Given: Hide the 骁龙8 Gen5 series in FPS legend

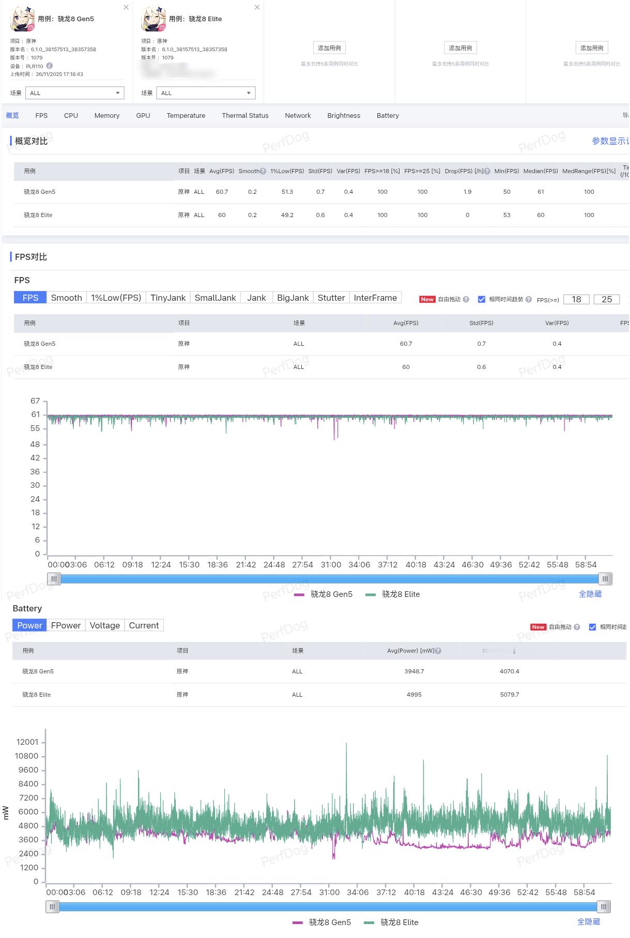Looking at the screenshot, I should coord(324,594).
